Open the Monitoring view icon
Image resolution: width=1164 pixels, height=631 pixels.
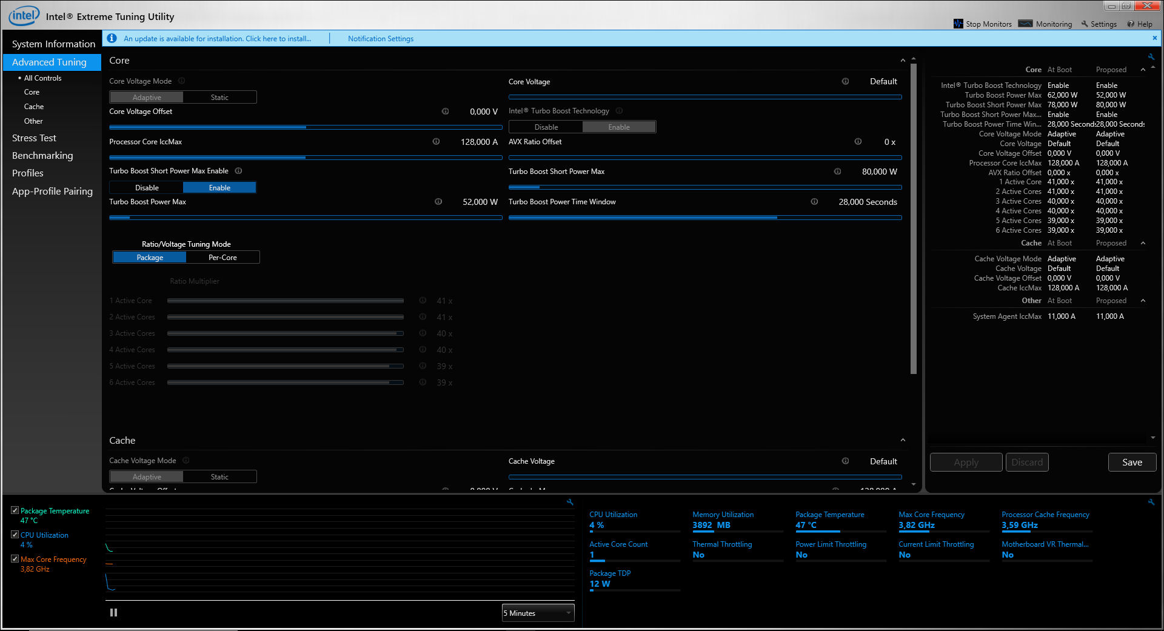coord(1025,24)
